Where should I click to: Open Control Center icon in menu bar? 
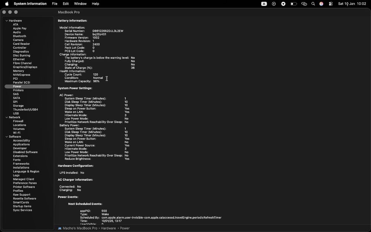(x=331, y=4)
